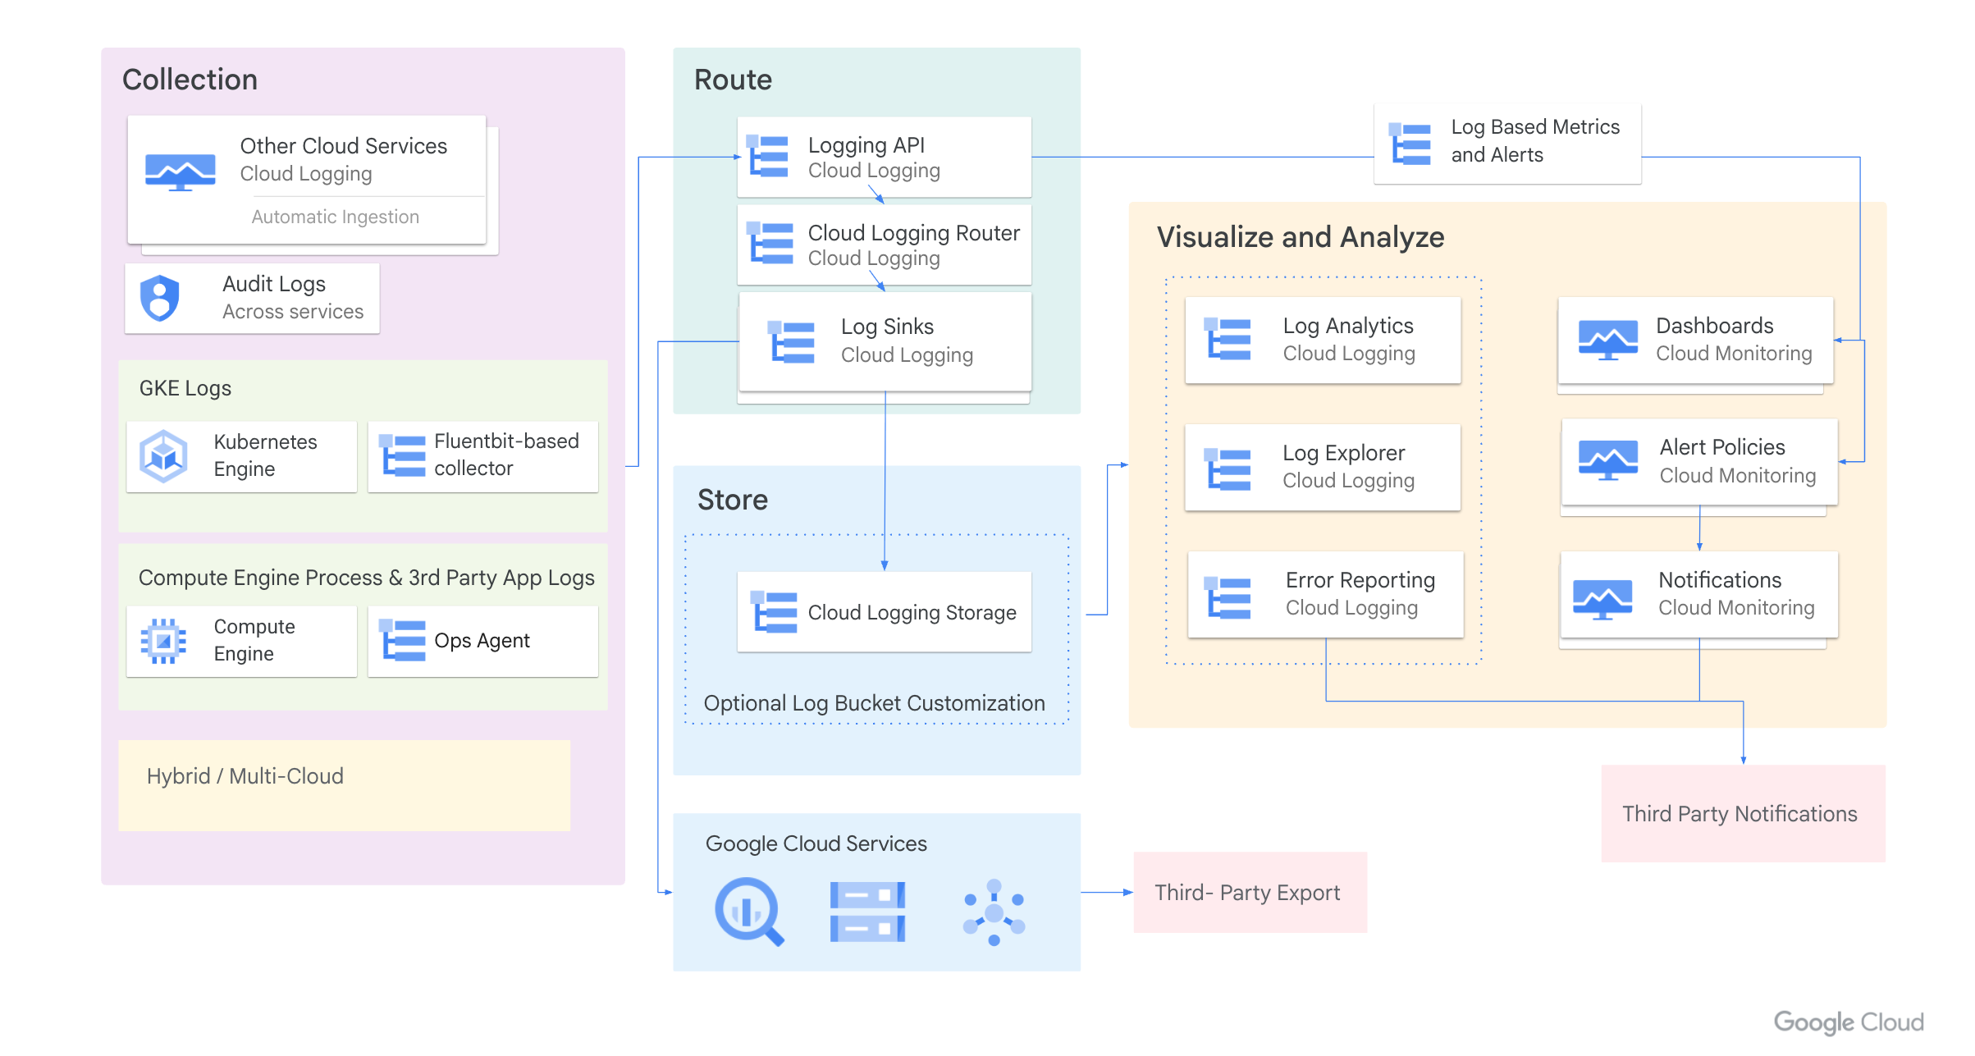Viewport: 1975px width, 1056px height.
Task: Click the Cloud Logging Storage label
Action: pos(912,613)
